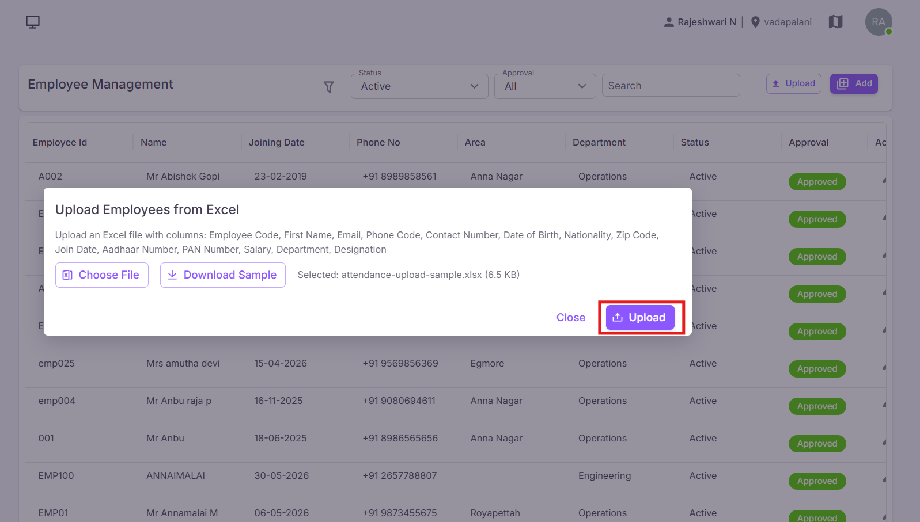The height and width of the screenshot is (522, 920).
Task: Click the Add employee button
Action: click(x=854, y=83)
